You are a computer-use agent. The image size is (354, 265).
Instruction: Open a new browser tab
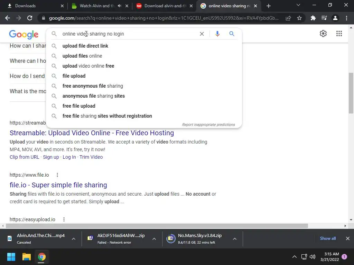tap(268, 6)
